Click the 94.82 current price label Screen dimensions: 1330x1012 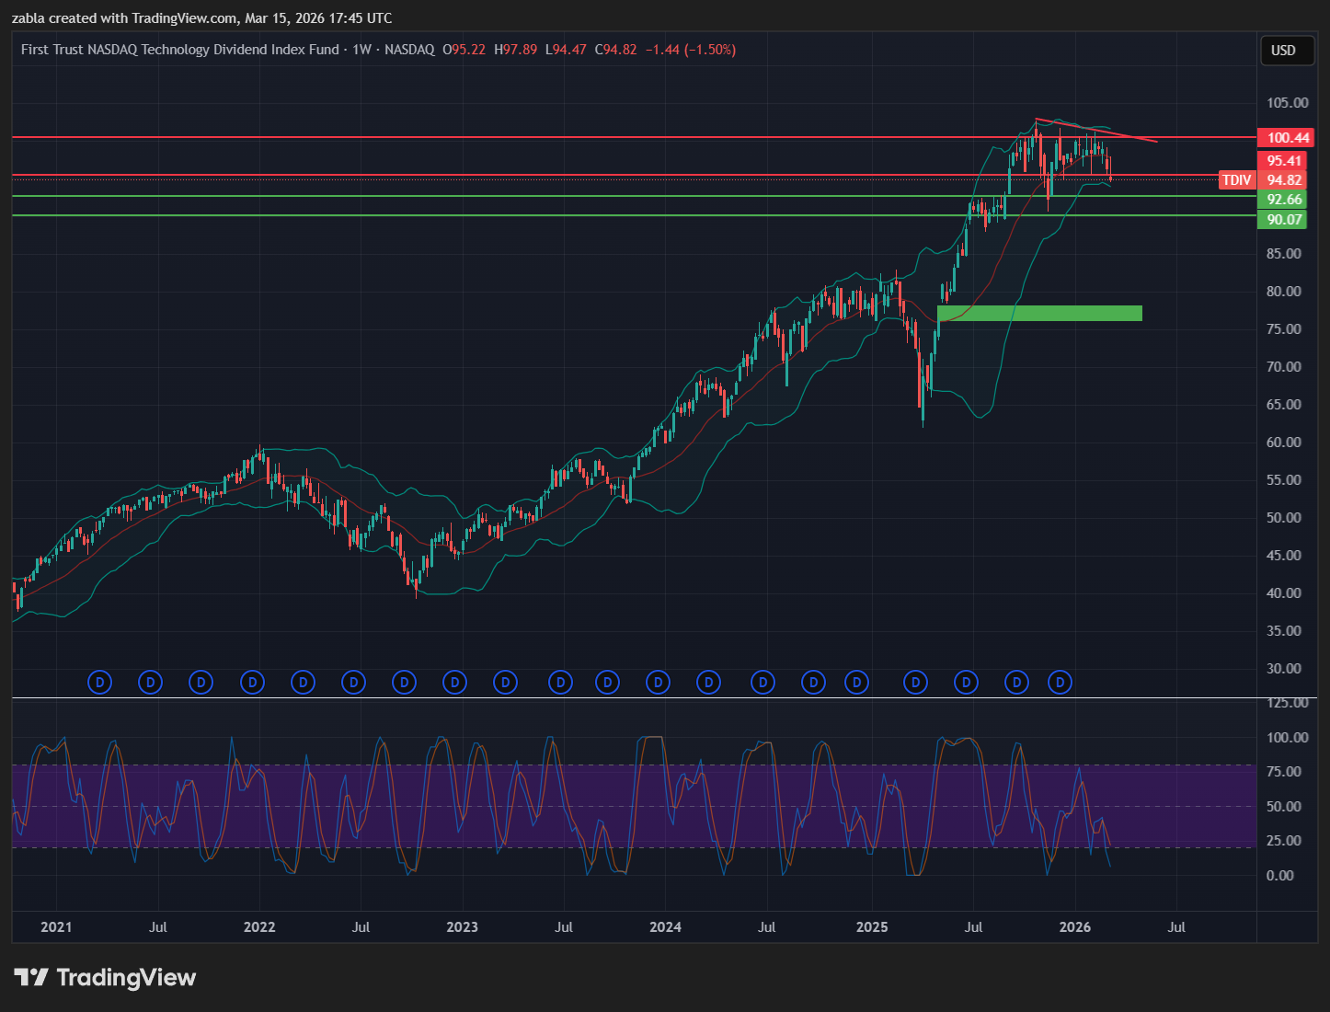coord(1283,180)
